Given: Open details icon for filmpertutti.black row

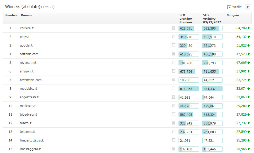Looking at the screenshot, I should click(174, 140).
